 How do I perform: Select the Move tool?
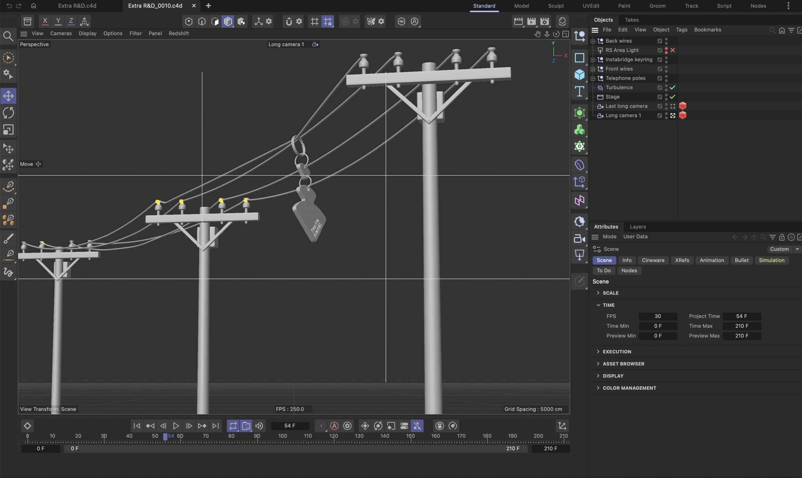(x=8, y=96)
